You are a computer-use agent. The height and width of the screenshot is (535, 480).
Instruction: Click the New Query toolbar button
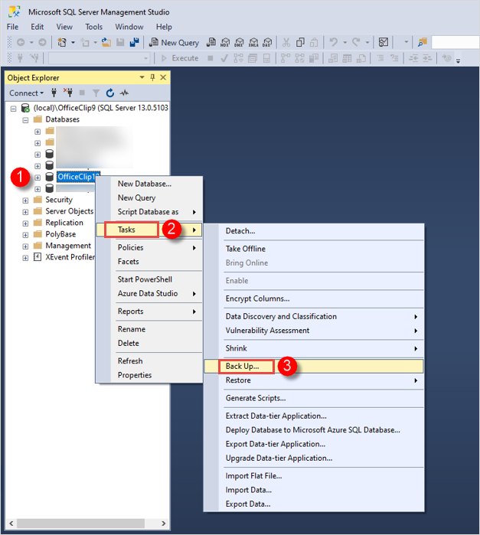tap(175, 43)
